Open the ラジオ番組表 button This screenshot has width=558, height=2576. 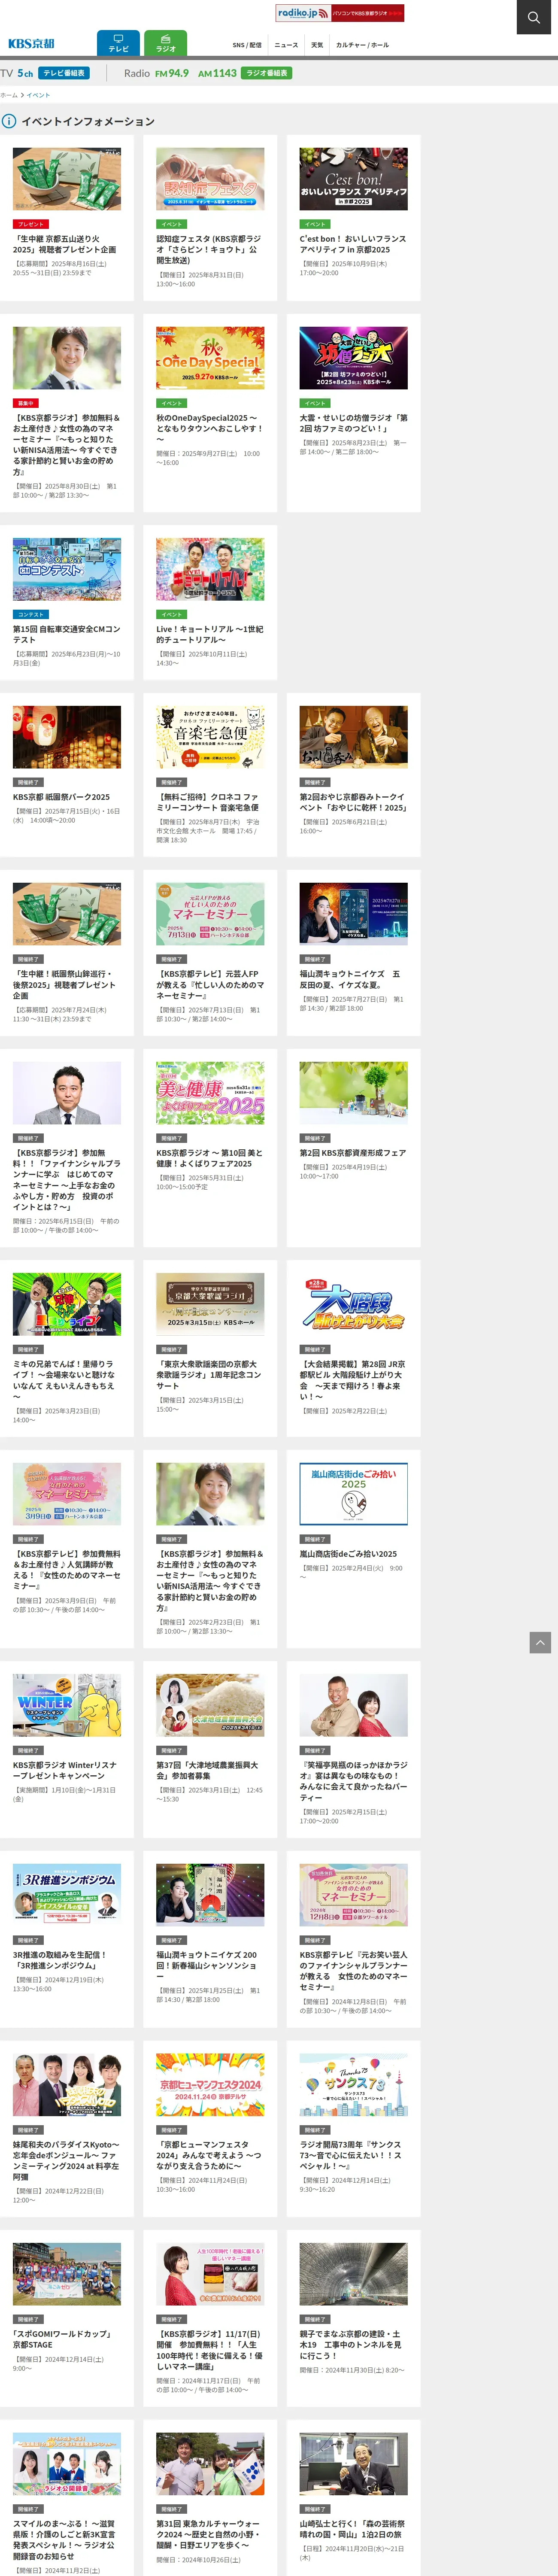click(267, 73)
